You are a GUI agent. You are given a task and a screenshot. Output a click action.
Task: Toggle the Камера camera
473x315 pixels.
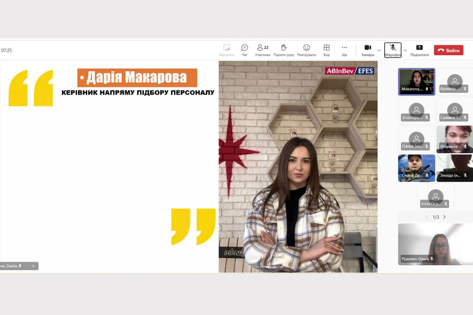[368, 50]
